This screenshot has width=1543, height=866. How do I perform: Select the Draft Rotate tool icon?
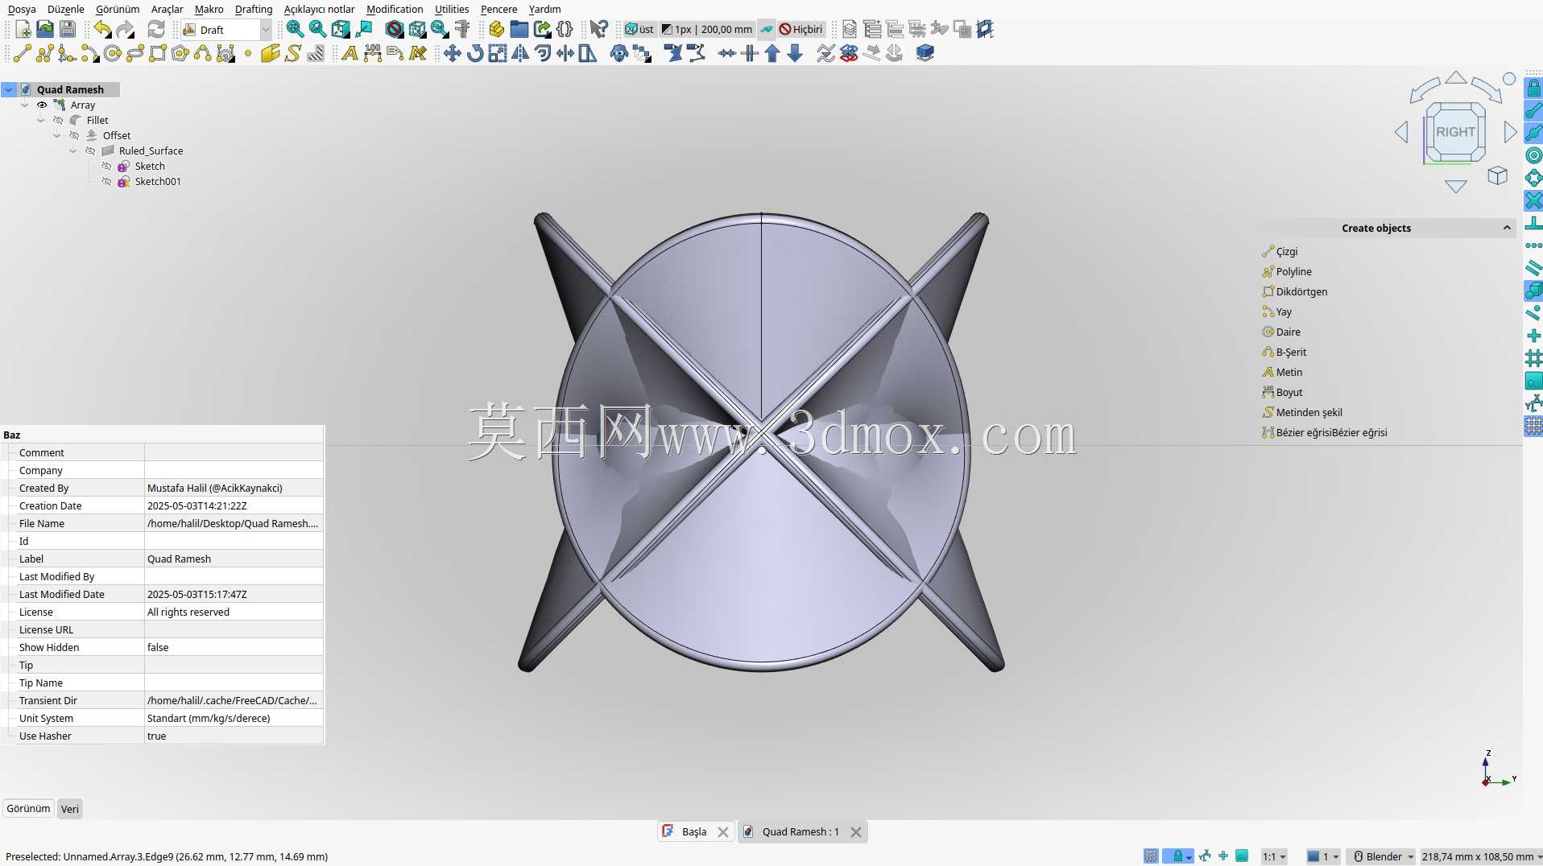(475, 53)
